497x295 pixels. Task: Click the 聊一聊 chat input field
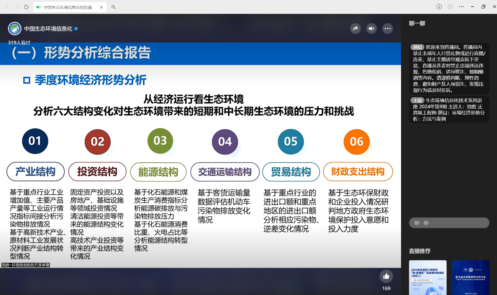(x=449, y=223)
